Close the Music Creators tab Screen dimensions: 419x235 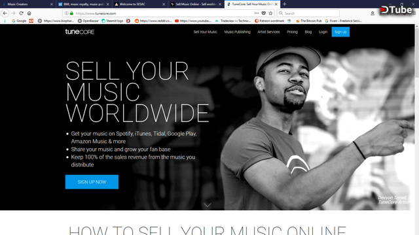[x=52, y=5]
